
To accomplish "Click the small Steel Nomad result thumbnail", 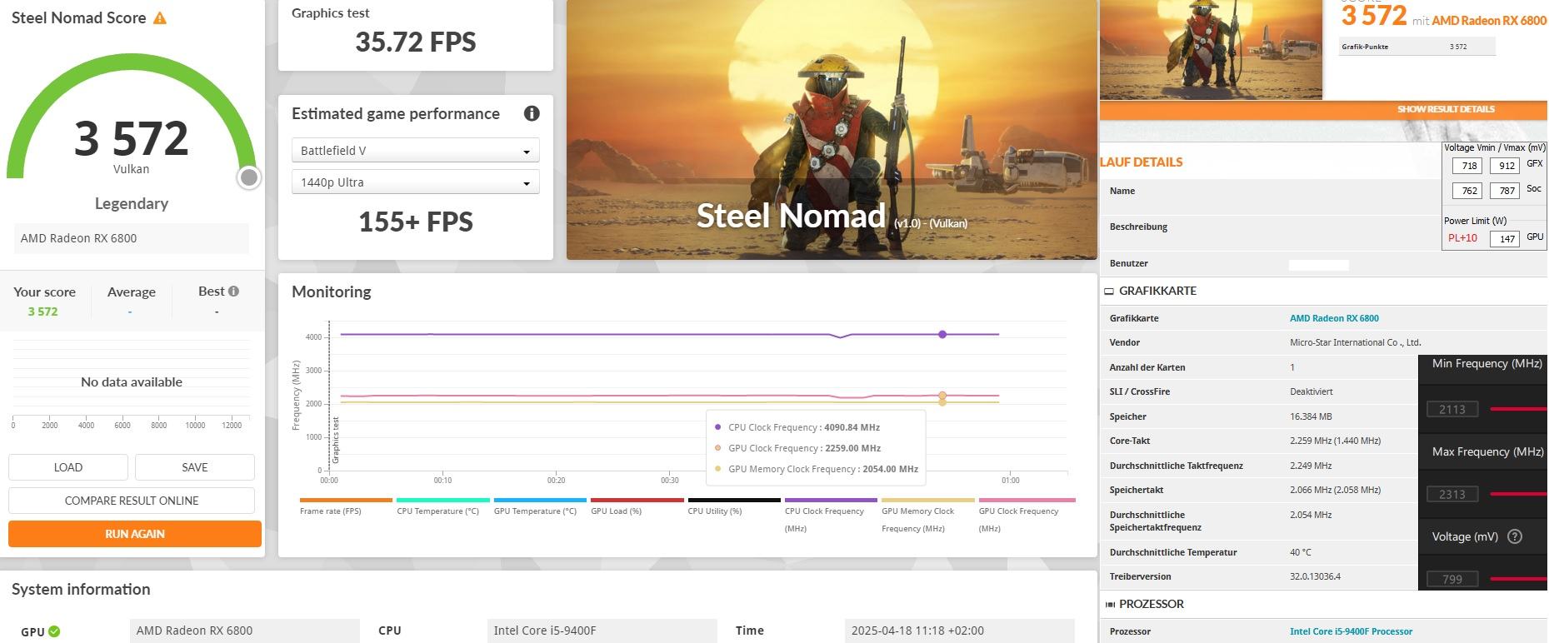I will point(1212,50).
